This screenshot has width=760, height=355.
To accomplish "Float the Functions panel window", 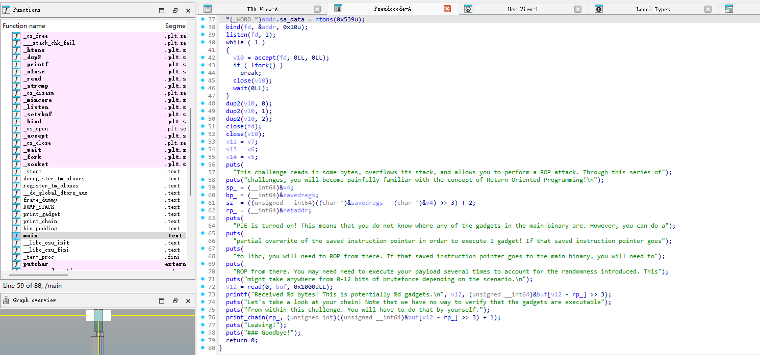I will click(175, 10).
